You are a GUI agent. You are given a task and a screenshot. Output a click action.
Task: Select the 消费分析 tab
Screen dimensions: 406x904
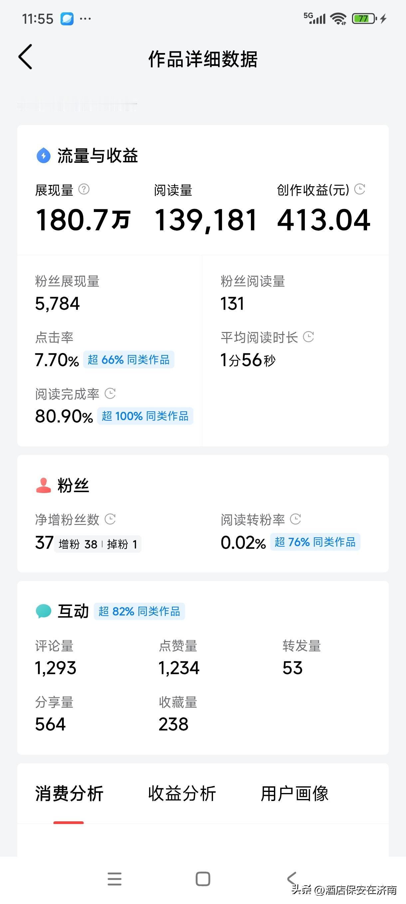coord(69,794)
